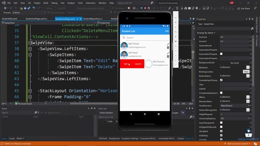Toggle the IsClippedToBounds checkbox

[221, 127]
